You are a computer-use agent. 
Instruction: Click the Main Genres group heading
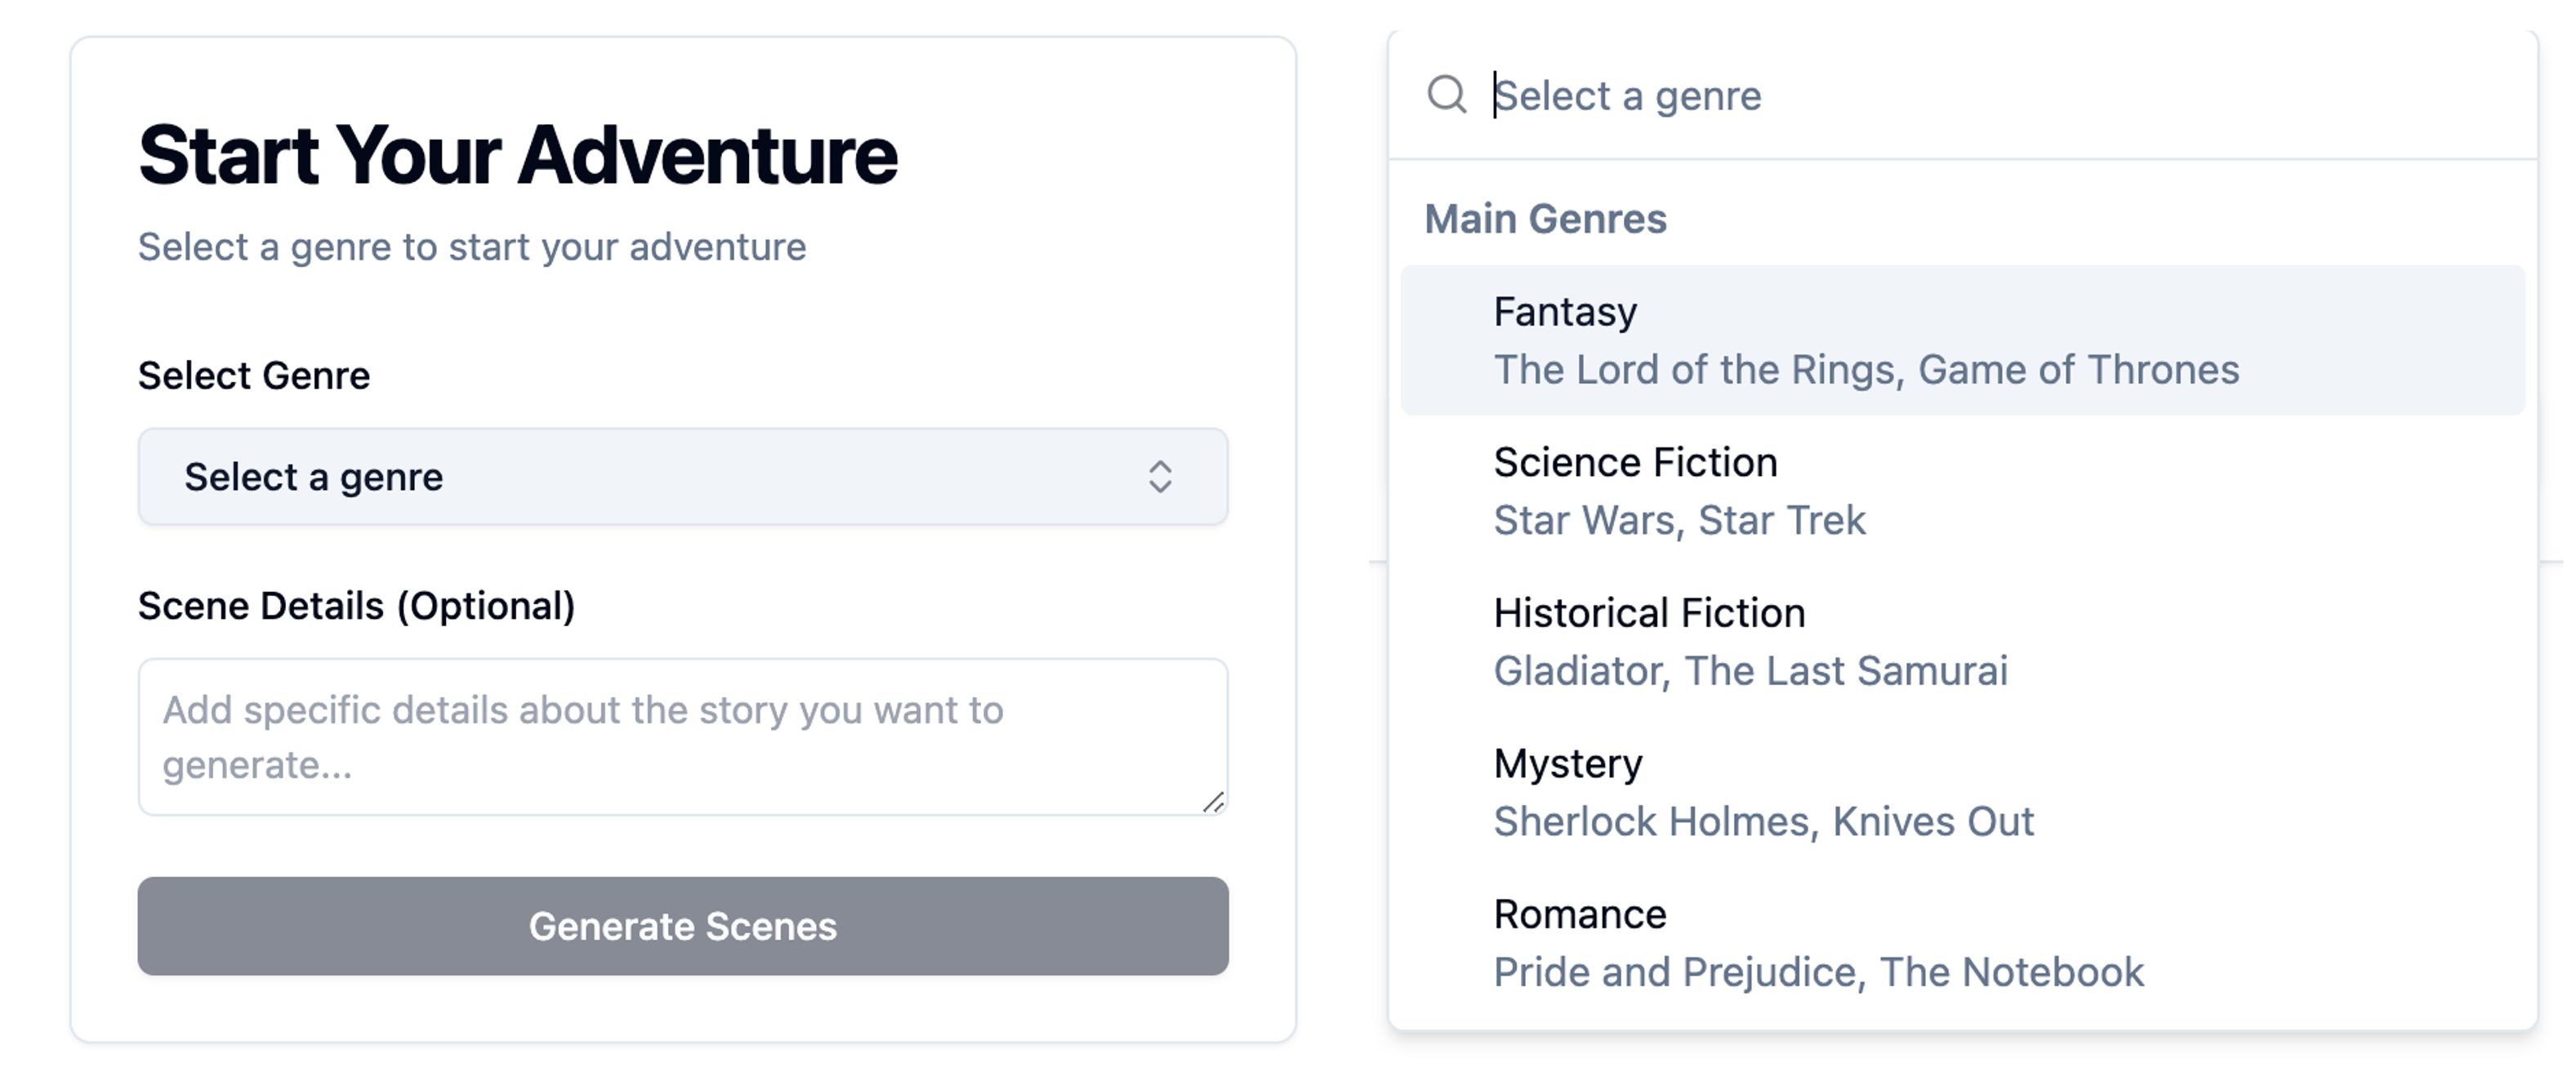pyautogui.click(x=1545, y=219)
